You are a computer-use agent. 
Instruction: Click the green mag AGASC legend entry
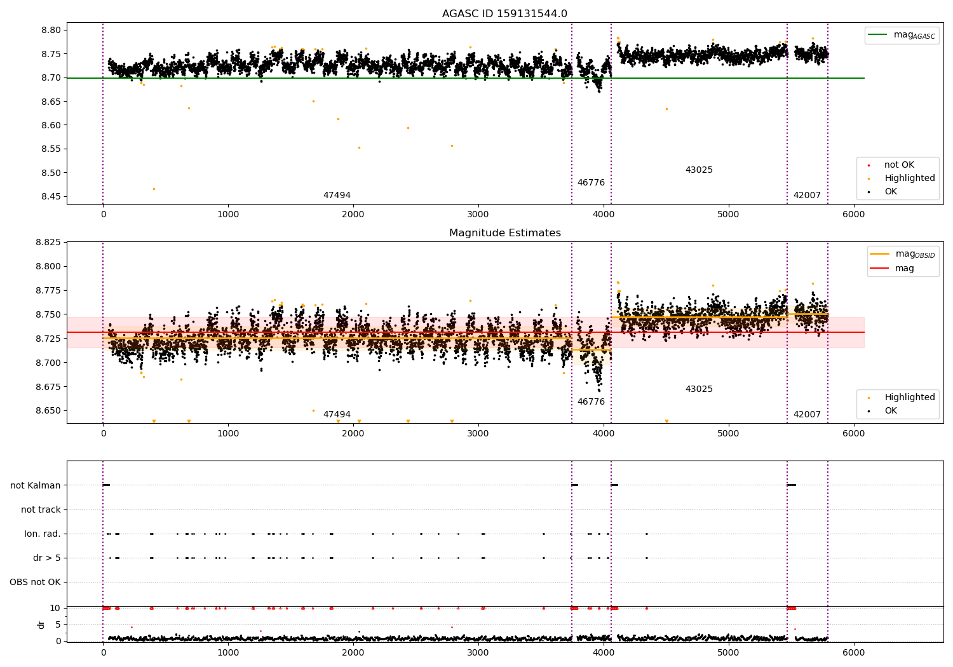click(x=902, y=35)
